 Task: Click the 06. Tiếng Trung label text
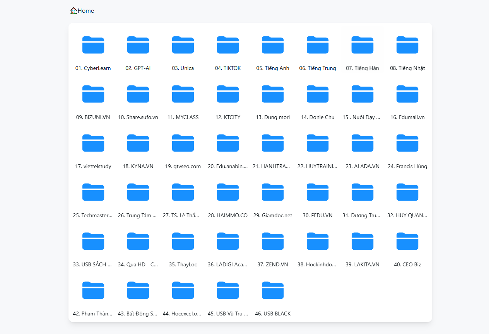click(x=318, y=68)
